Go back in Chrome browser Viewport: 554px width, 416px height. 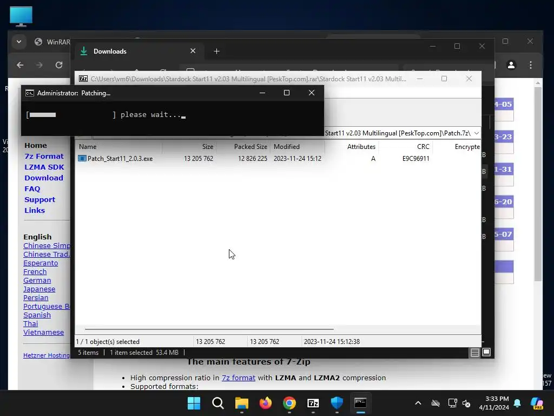20,65
